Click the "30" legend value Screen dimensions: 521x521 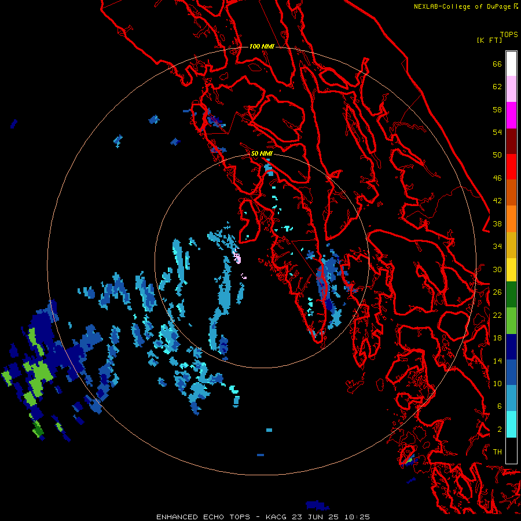497,269
